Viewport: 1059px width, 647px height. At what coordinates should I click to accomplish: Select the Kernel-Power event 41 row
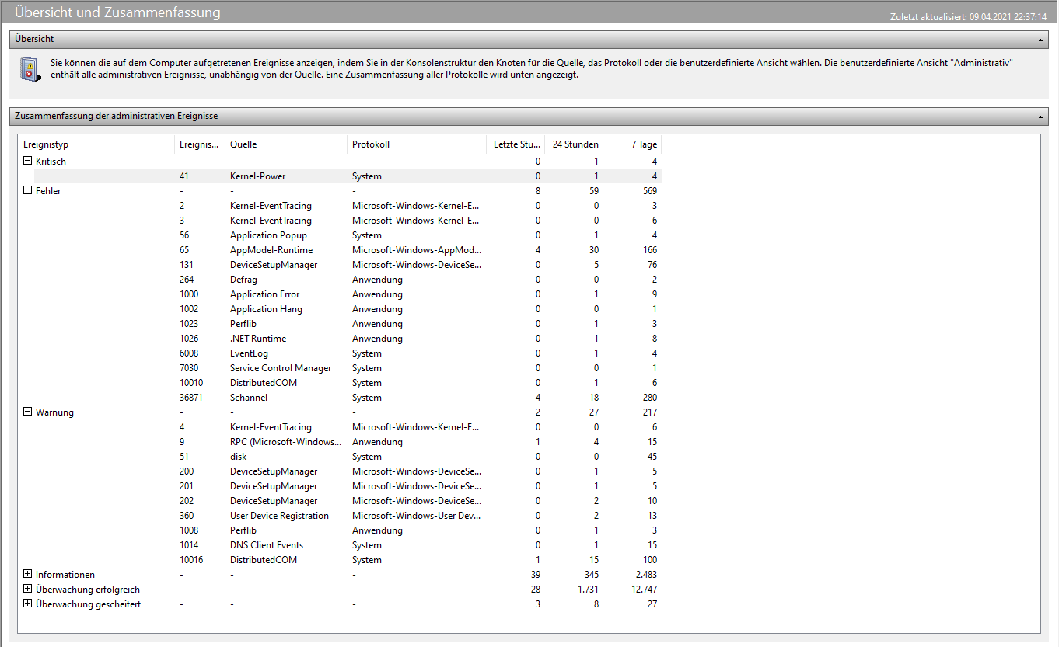point(348,176)
